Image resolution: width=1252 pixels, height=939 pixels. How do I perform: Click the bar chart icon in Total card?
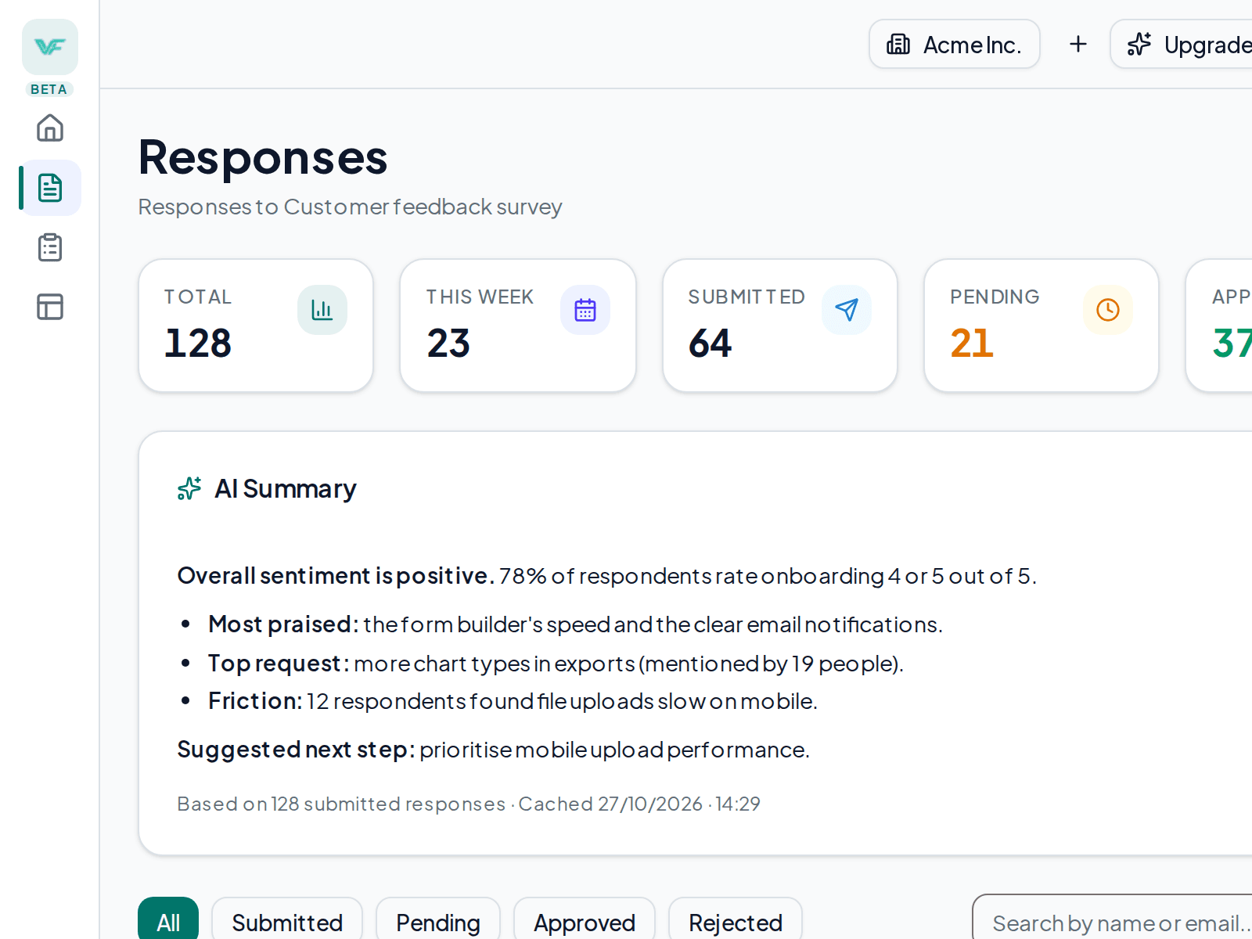pyautogui.click(x=322, y=310)
